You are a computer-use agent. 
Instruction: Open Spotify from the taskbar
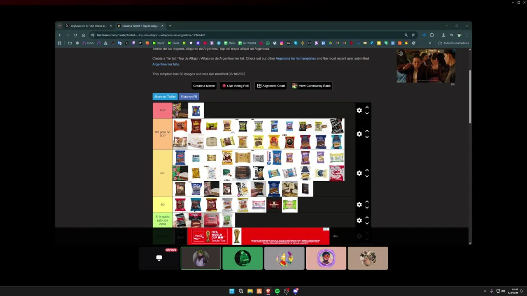[x=277, y=291]
